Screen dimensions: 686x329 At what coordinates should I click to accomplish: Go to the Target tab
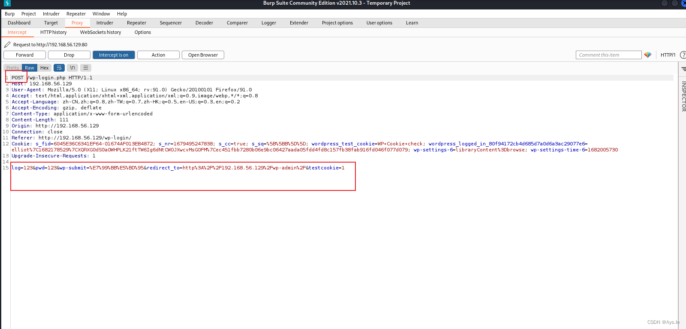point(51,23)
